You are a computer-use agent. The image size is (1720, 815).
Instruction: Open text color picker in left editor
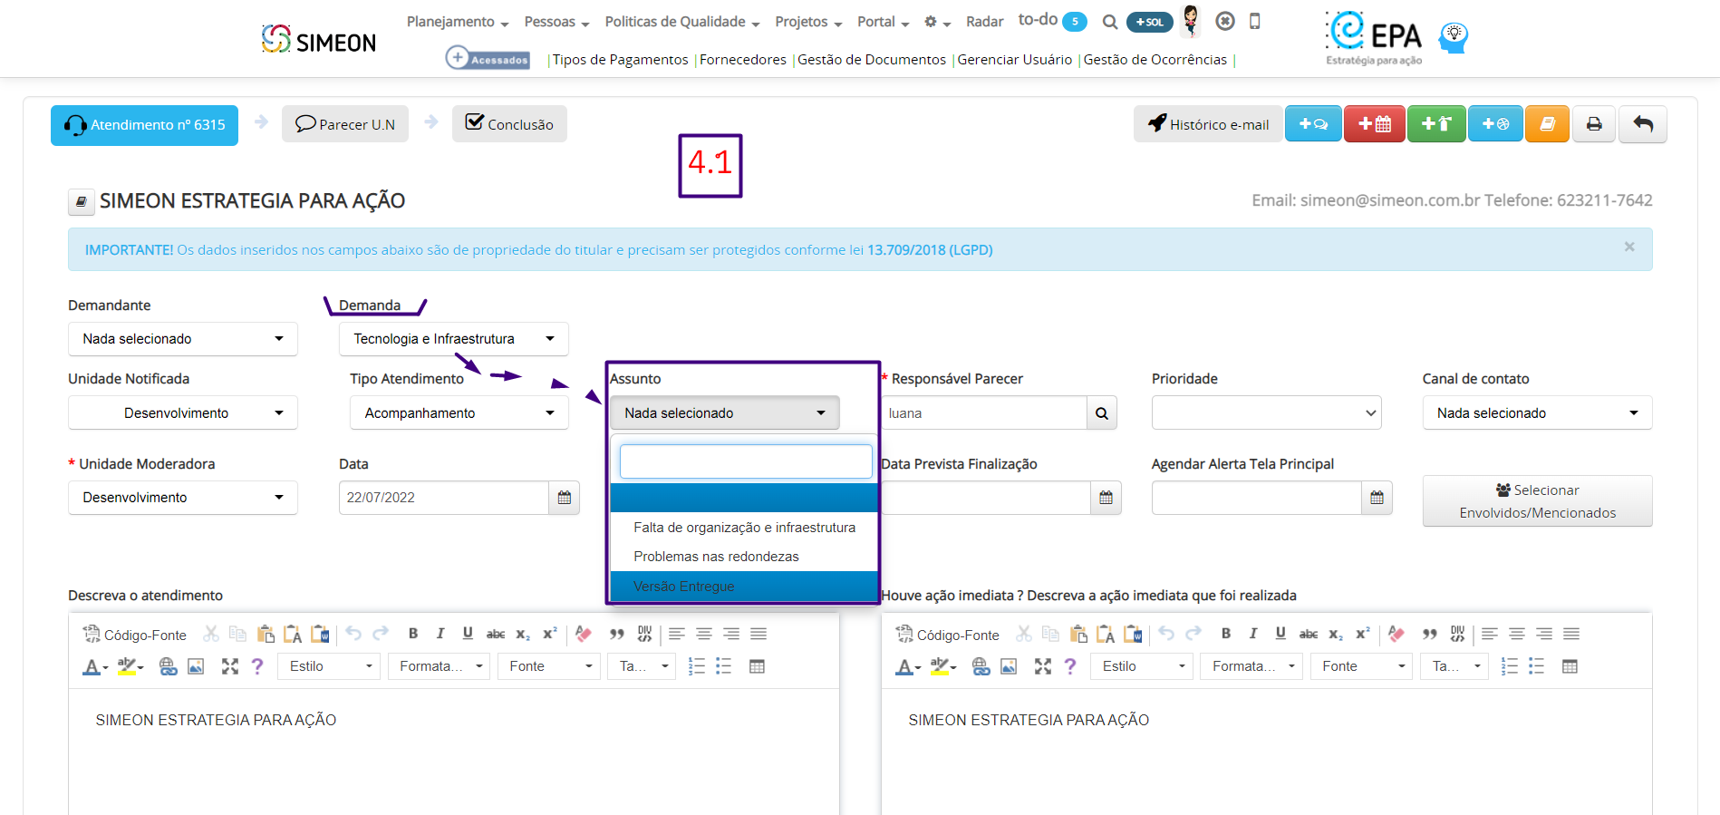pyautogui.click(x=94, y=667)
